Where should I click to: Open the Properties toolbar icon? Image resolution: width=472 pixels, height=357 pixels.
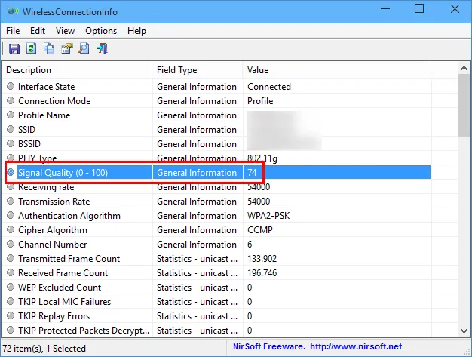click(x=67, y=48)
